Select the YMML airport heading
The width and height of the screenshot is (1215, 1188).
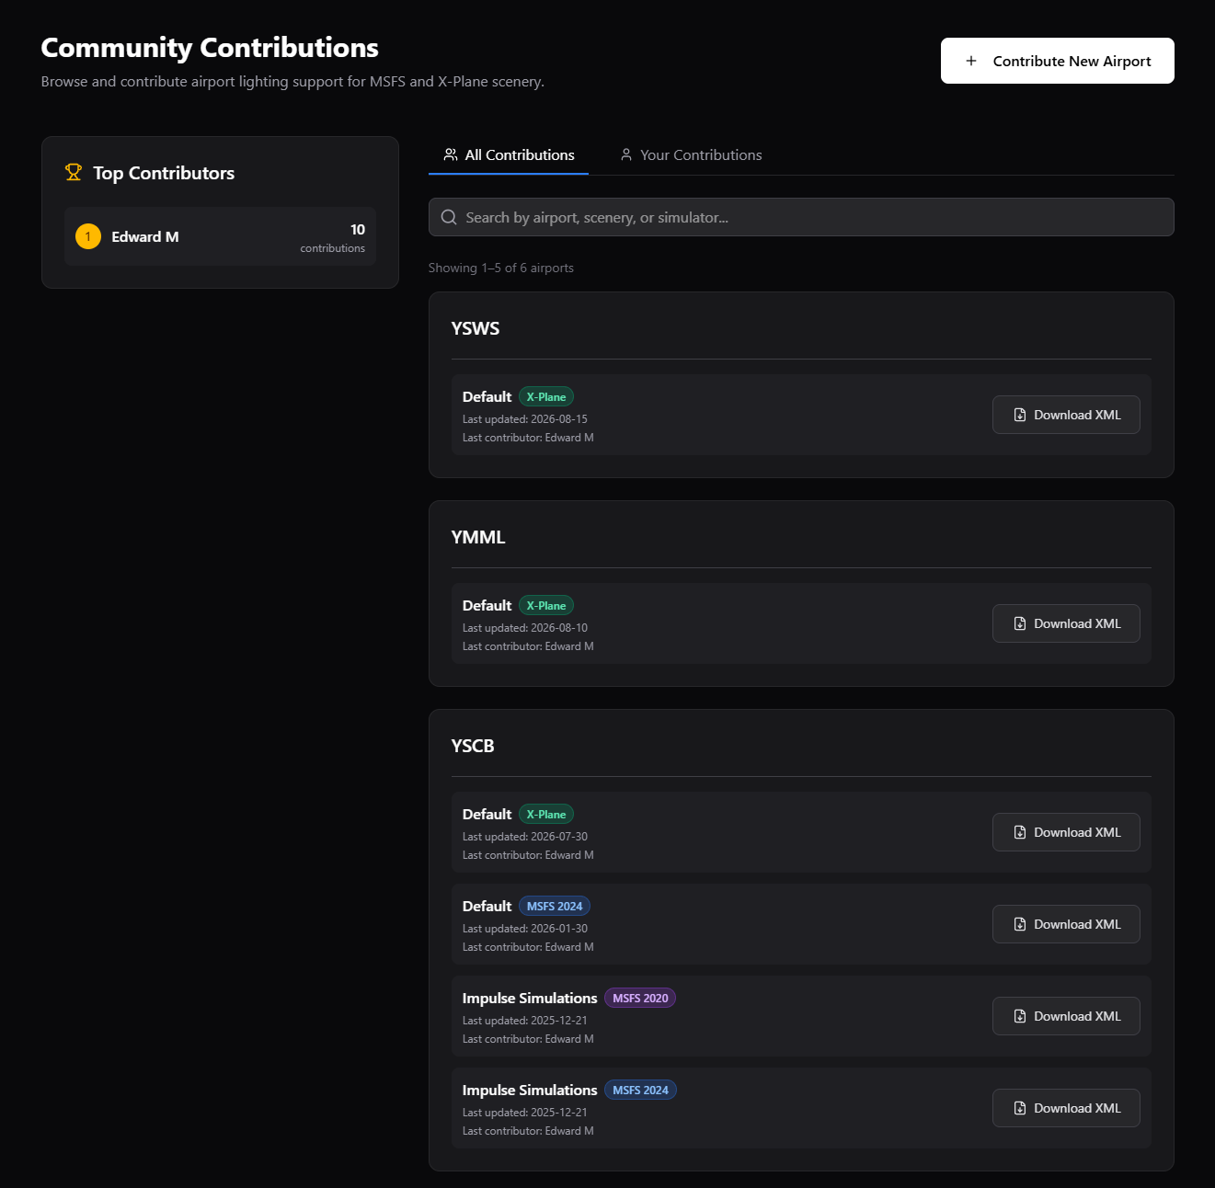(478, 537)
